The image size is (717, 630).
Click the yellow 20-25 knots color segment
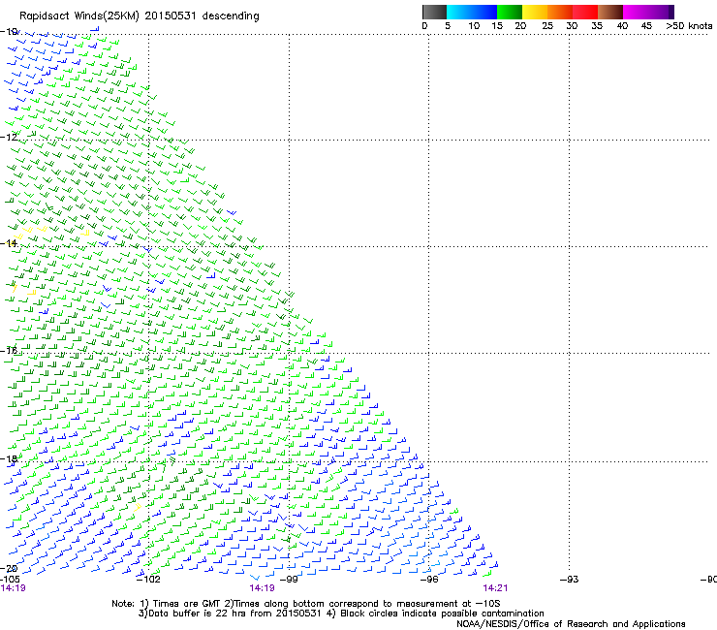click(535, 12)
